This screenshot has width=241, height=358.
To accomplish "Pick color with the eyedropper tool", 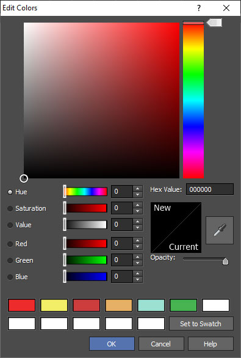I will 220,230.
